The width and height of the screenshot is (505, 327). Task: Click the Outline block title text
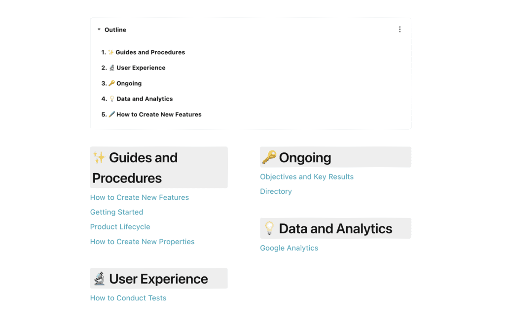(115, 30)
